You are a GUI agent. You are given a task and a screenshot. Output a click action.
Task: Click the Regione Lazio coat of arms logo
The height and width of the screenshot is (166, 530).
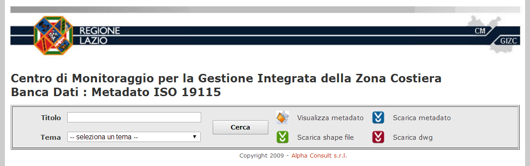click(x=53, y=35)
